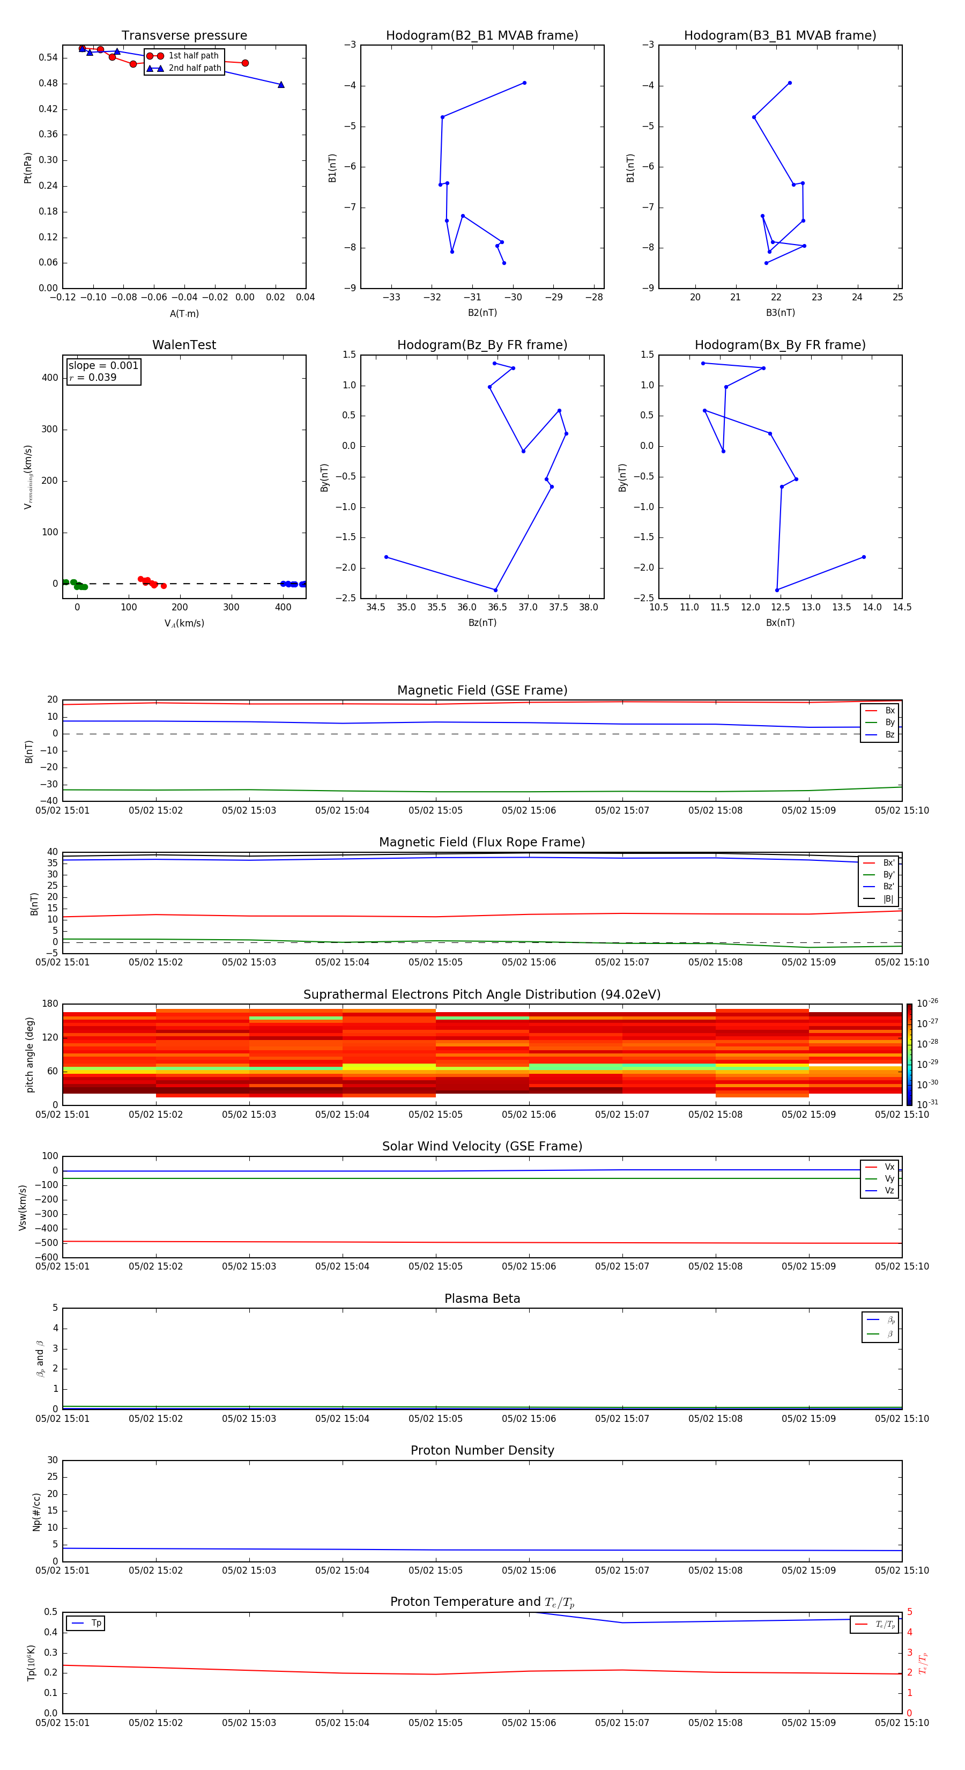This screenshot has height=1770, width=965.
Task: Click the "pitch angle (deg)" y-axis label
Action: (29, 1054)
